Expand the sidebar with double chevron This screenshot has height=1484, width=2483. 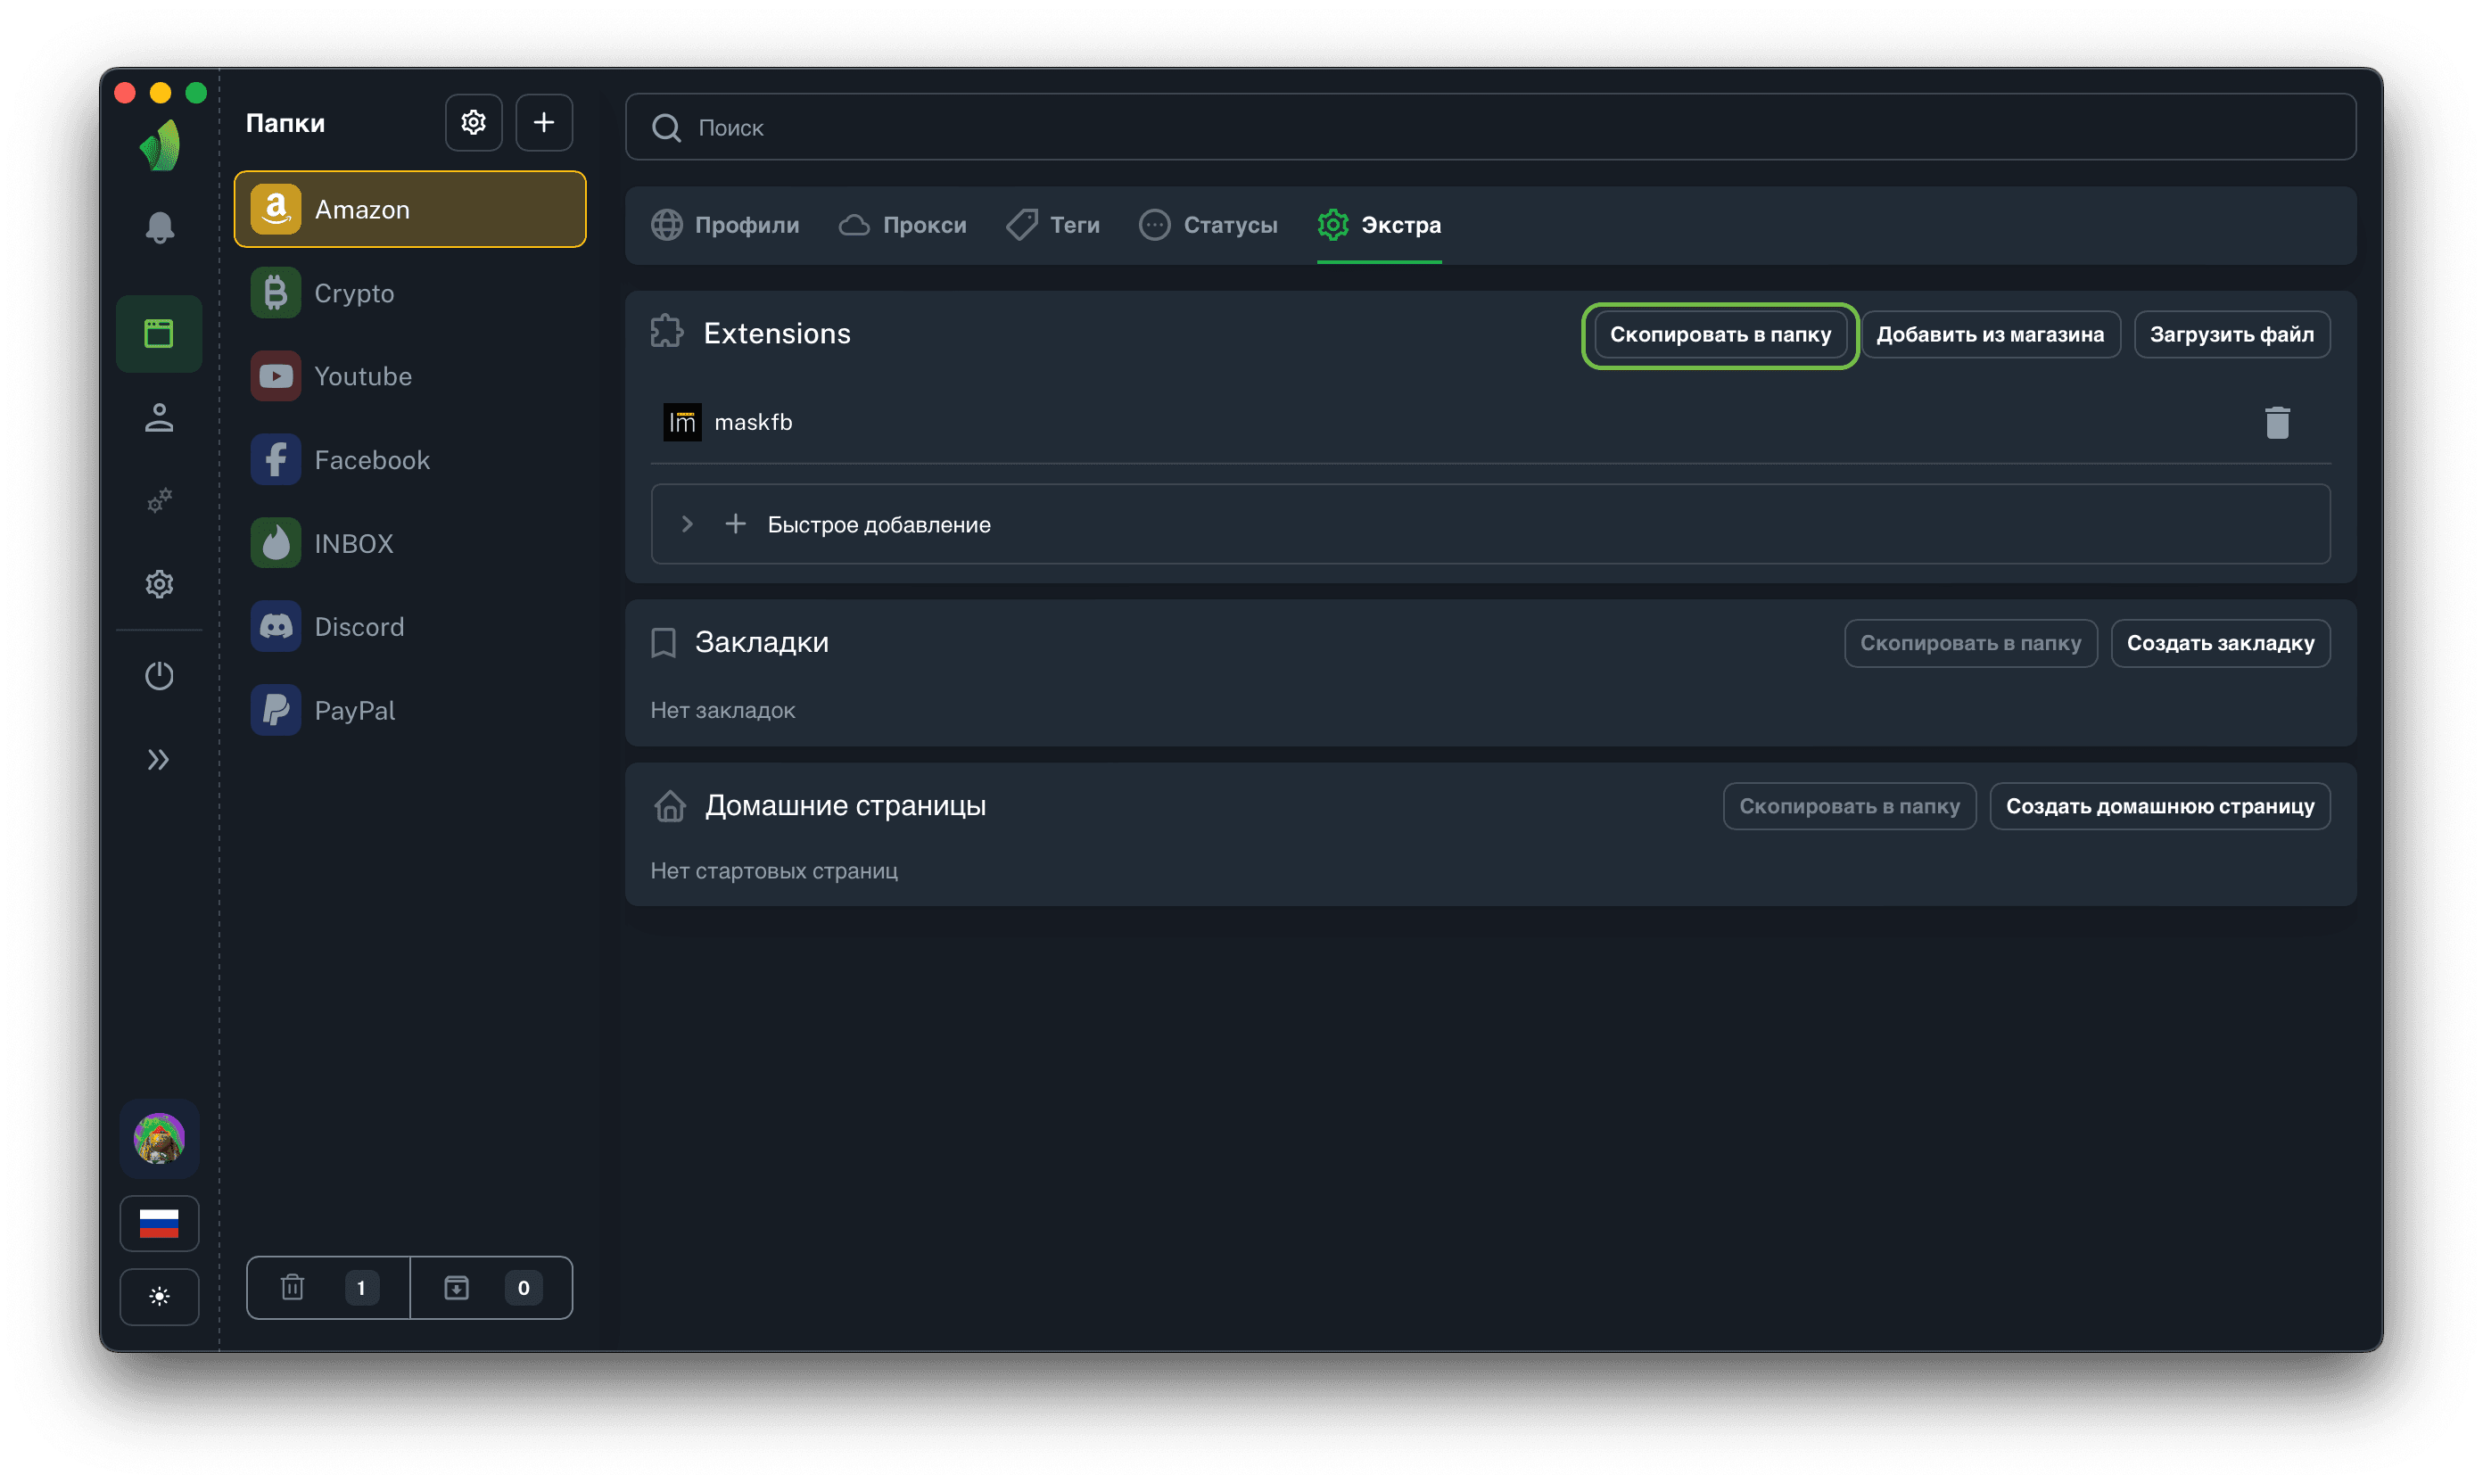tap(159, 760)
